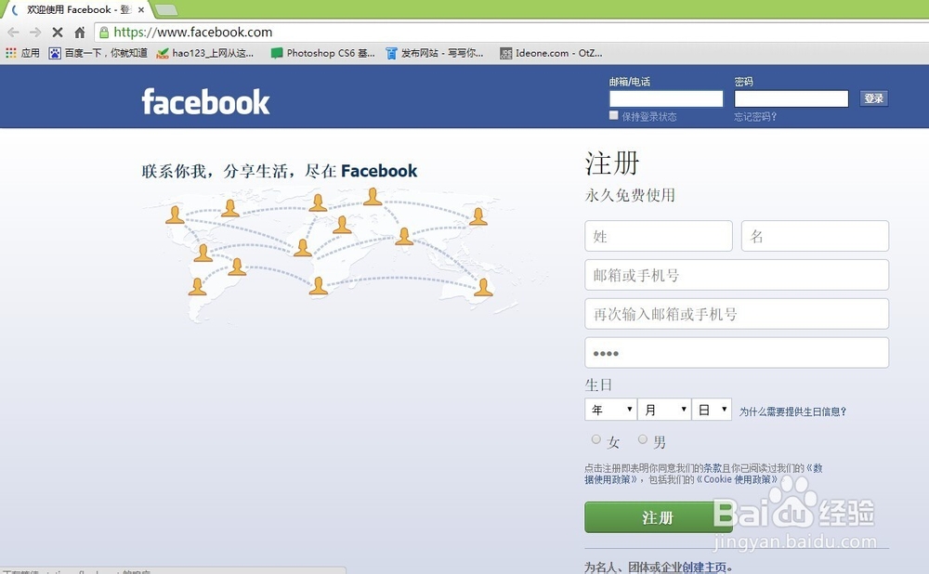Open the 忘记密码? link

(755, 117)
